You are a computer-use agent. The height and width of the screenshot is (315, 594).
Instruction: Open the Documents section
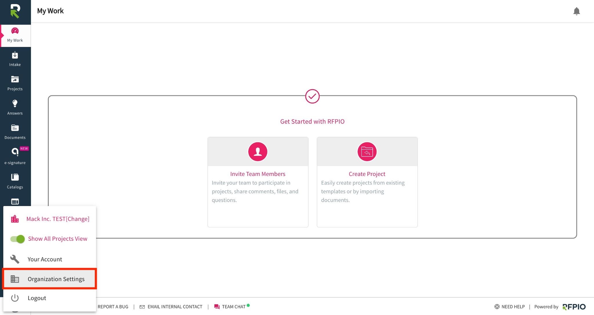pos(15,132)
